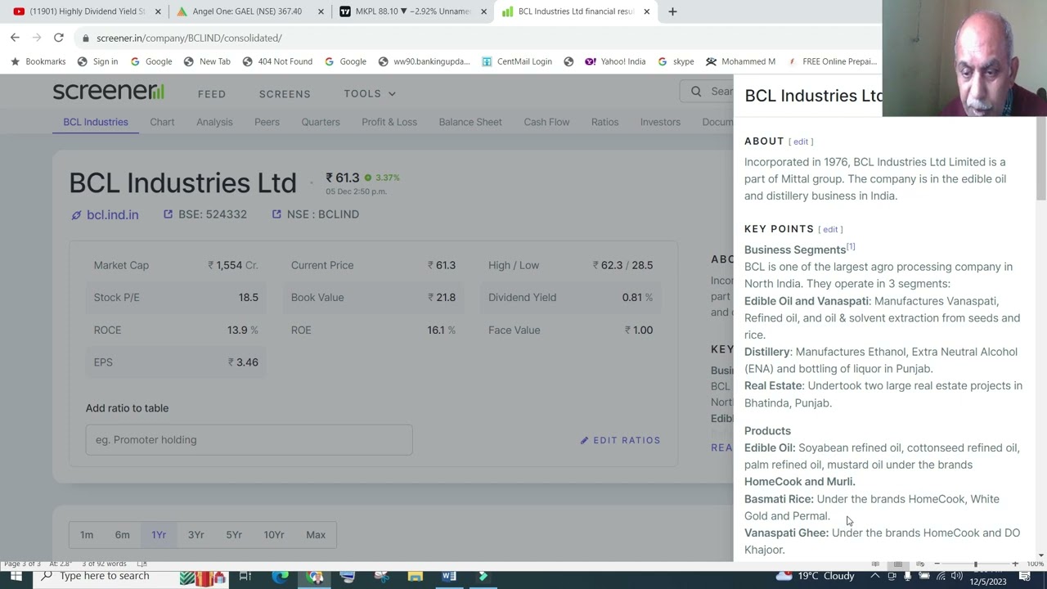Switch to the MKPL 88.10 TradingView tab
This screenshot has height=589, width=1047.
[412, 11]
